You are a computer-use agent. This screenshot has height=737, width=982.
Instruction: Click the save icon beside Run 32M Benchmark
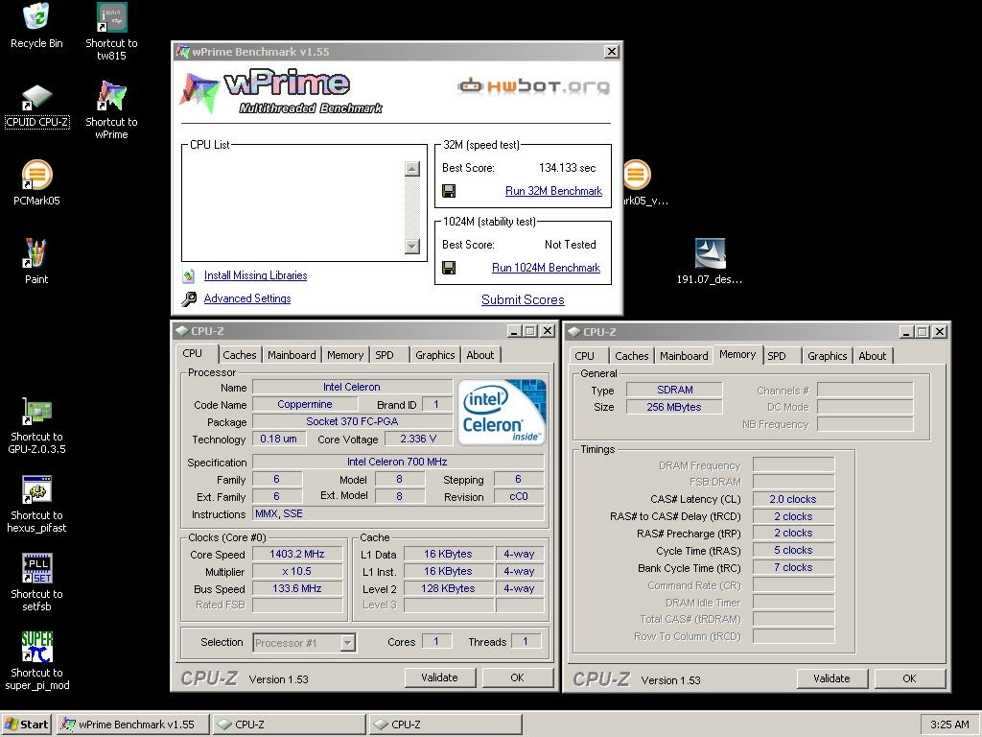[x=449, y=191]
